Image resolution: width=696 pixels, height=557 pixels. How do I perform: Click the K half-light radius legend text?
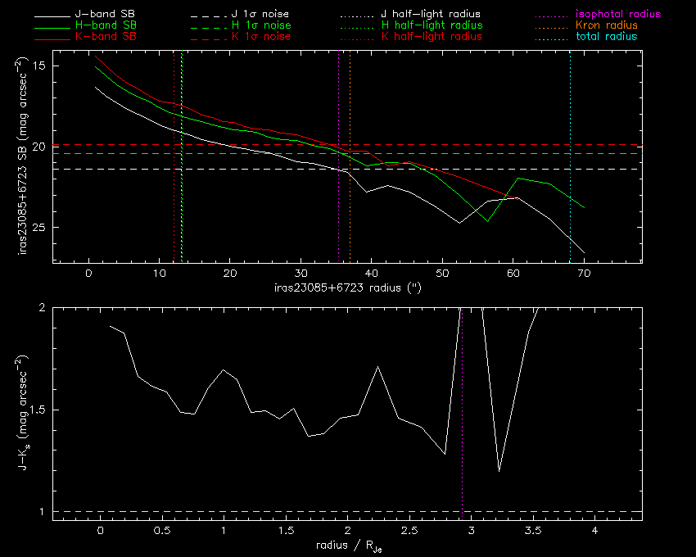click(432, 37)
